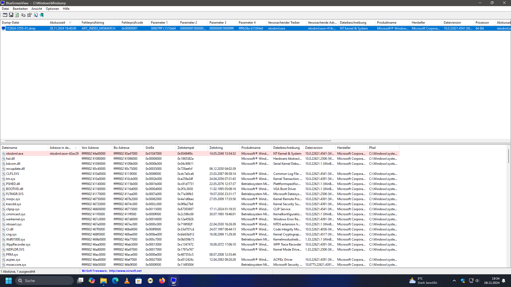
Task: Open the Bearbeiten menu
Action: tap(20, 9)
